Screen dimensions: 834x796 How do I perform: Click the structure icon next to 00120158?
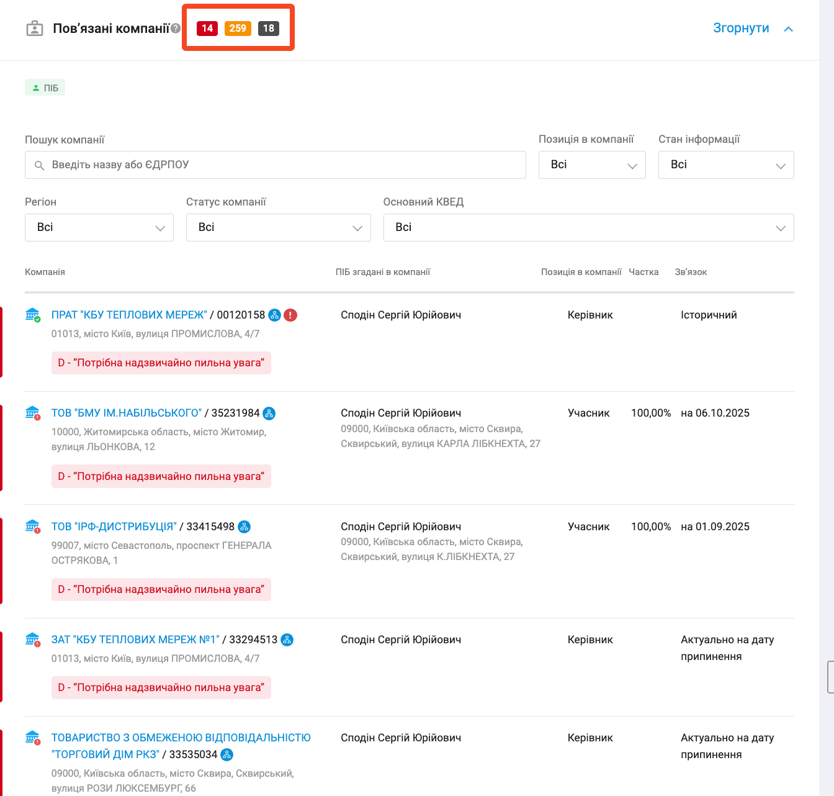[x=274, y=315]
